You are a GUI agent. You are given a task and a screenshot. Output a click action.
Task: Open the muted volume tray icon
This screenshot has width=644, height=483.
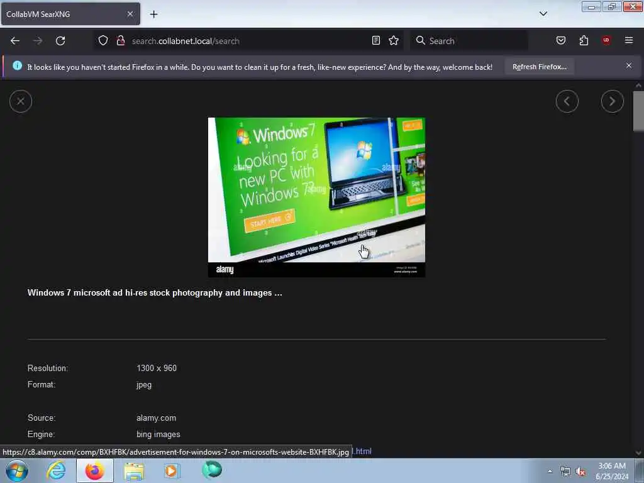pos(580,472)
